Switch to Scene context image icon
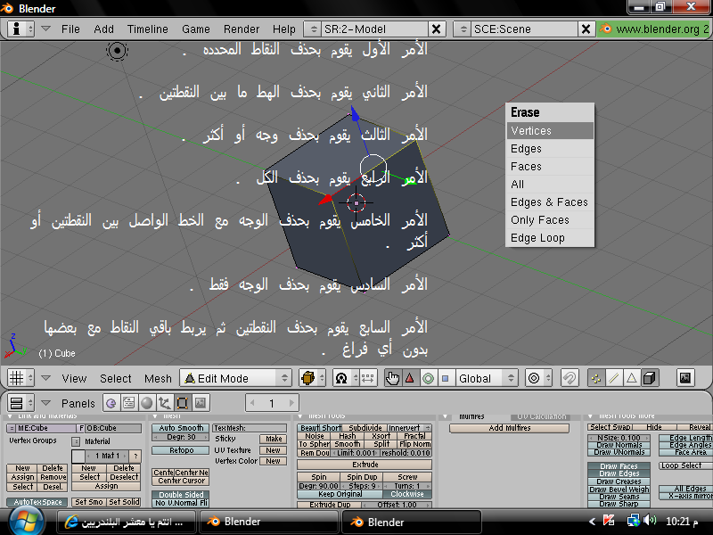This screenshot has height=535, width=713. coord(200,403)
